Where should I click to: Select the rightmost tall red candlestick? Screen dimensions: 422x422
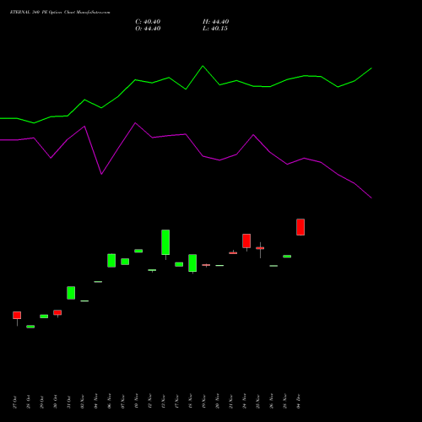pos(300,227)
